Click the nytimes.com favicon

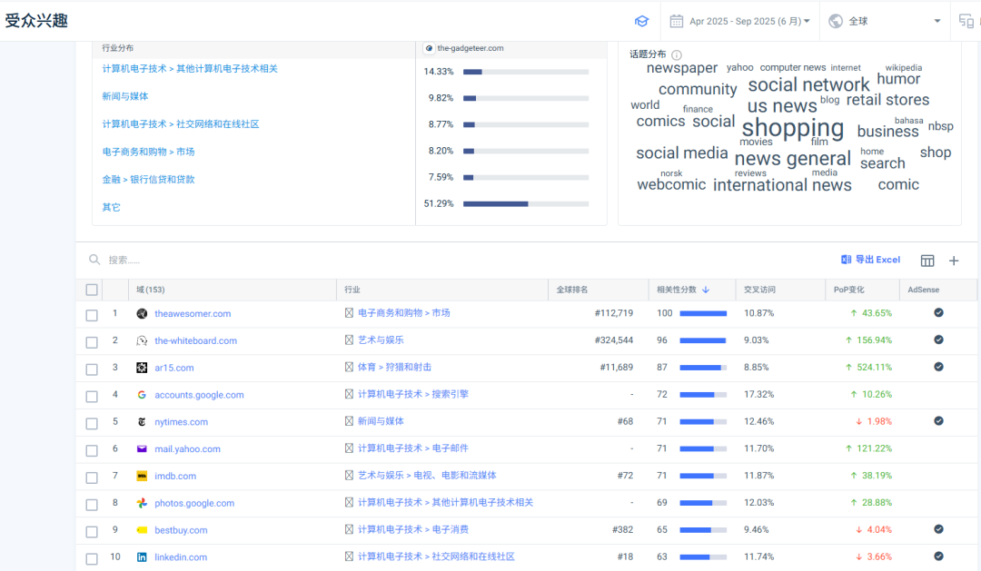point(142,422)
